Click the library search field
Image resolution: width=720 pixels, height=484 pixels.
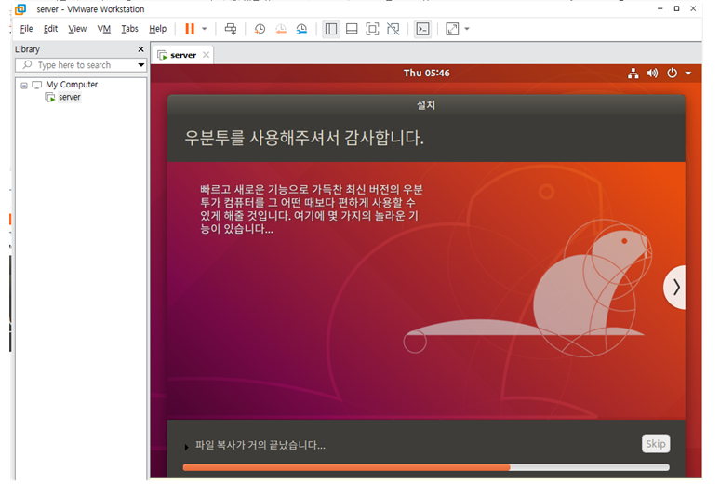click(76, 65)
